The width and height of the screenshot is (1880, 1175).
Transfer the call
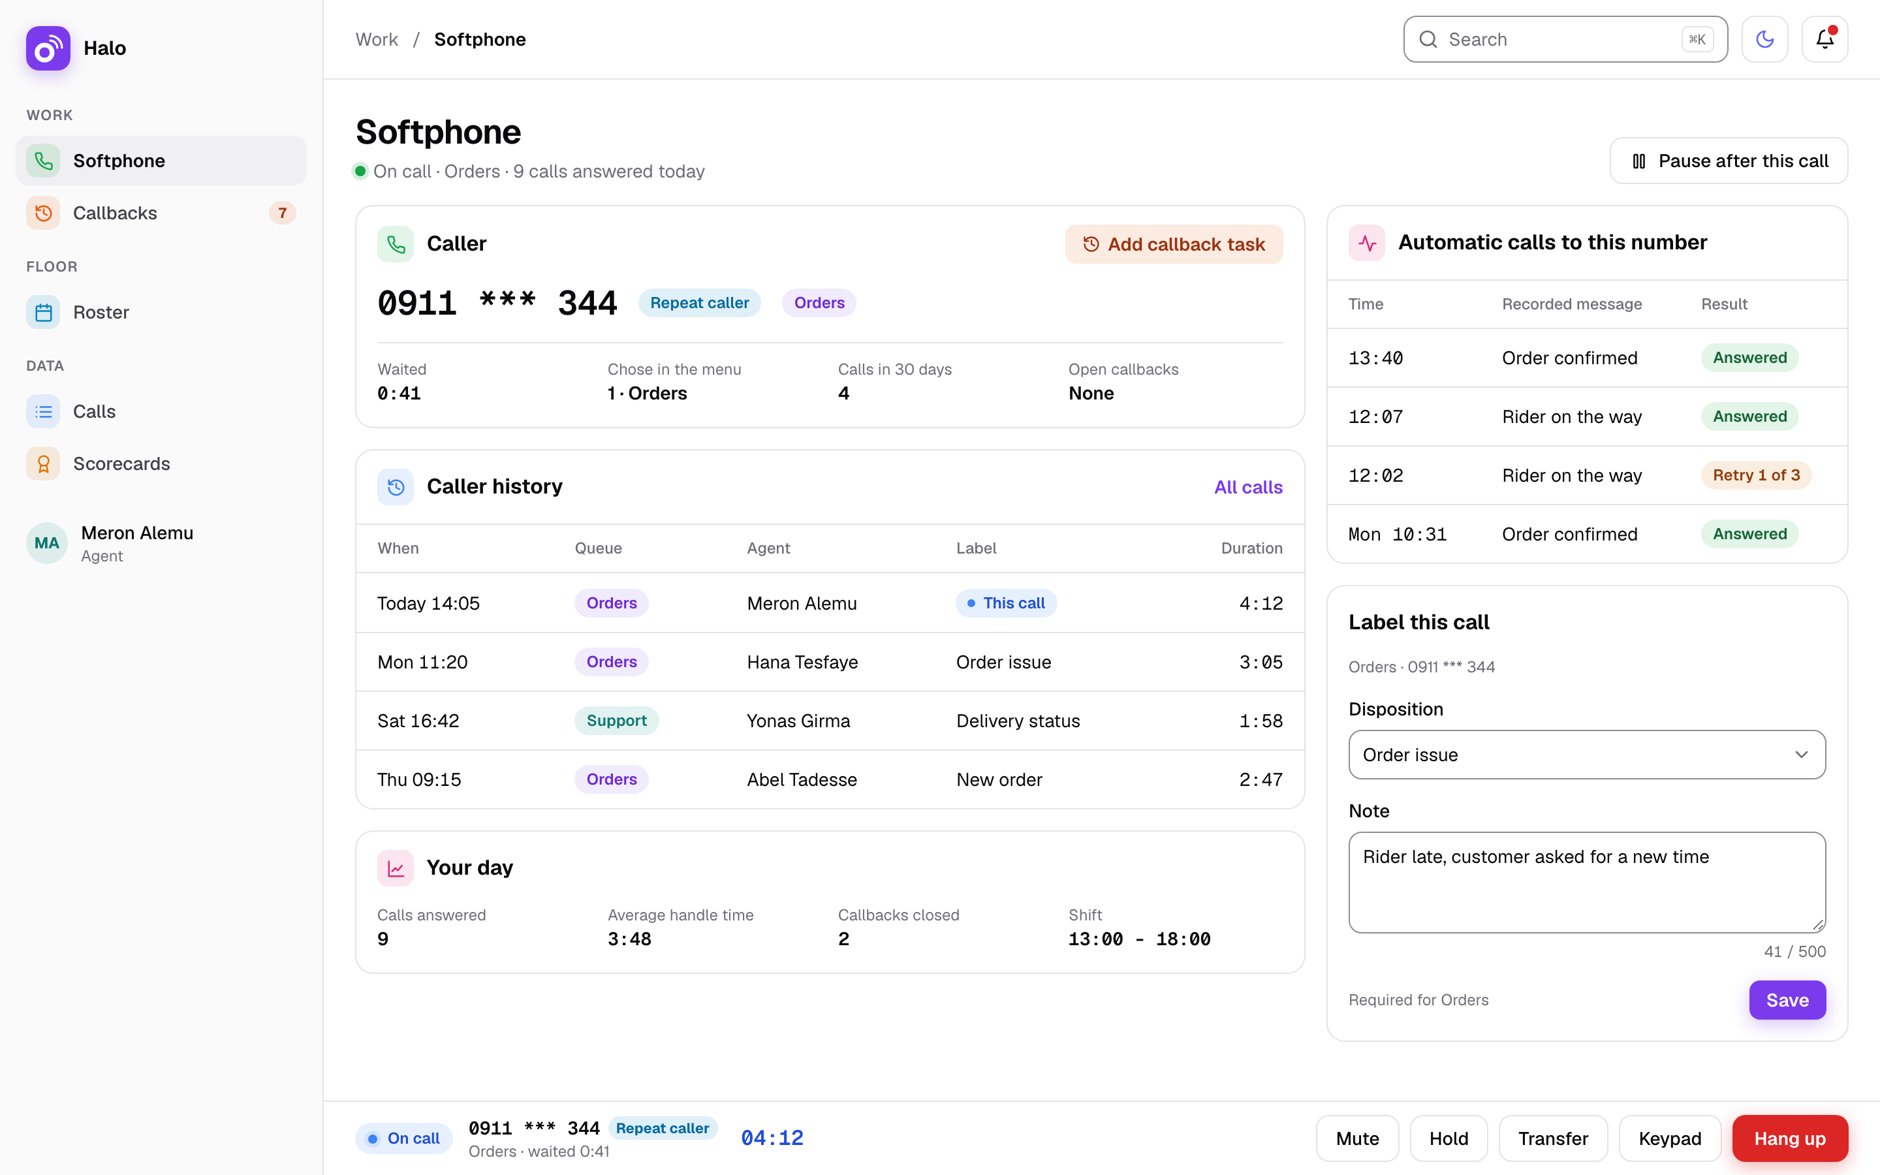(x=1552, y=1138)
